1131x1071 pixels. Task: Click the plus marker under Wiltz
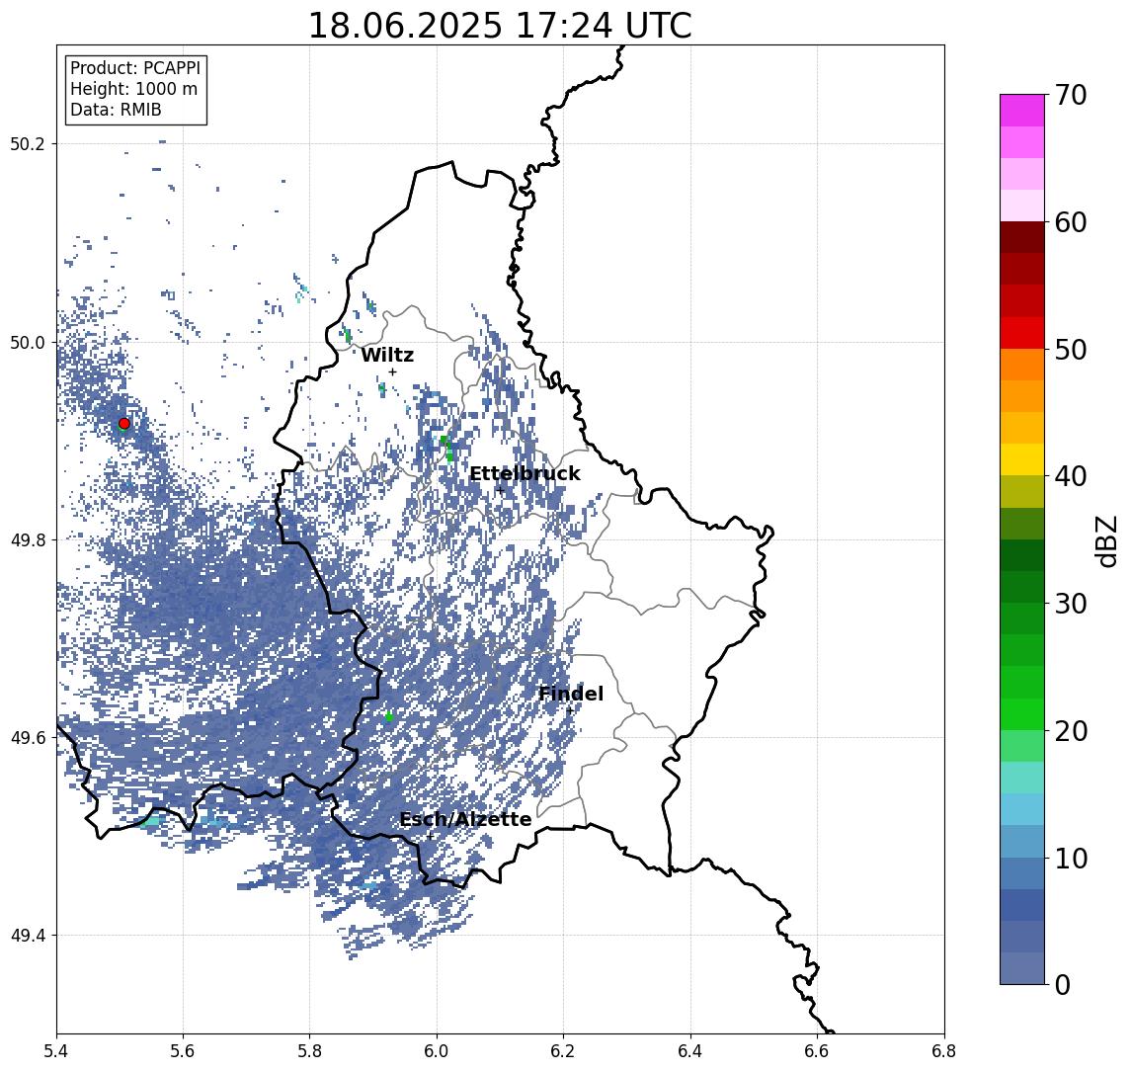tap(392, 371)
